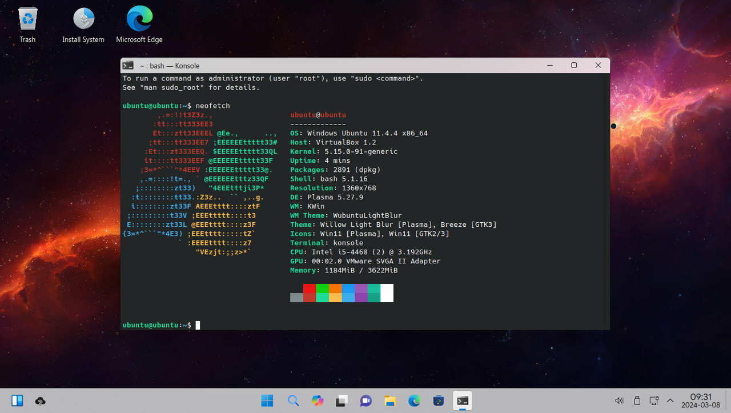Click the bright green neofetch color block
This screenshot has height=413, width=731.
(322, 288)
